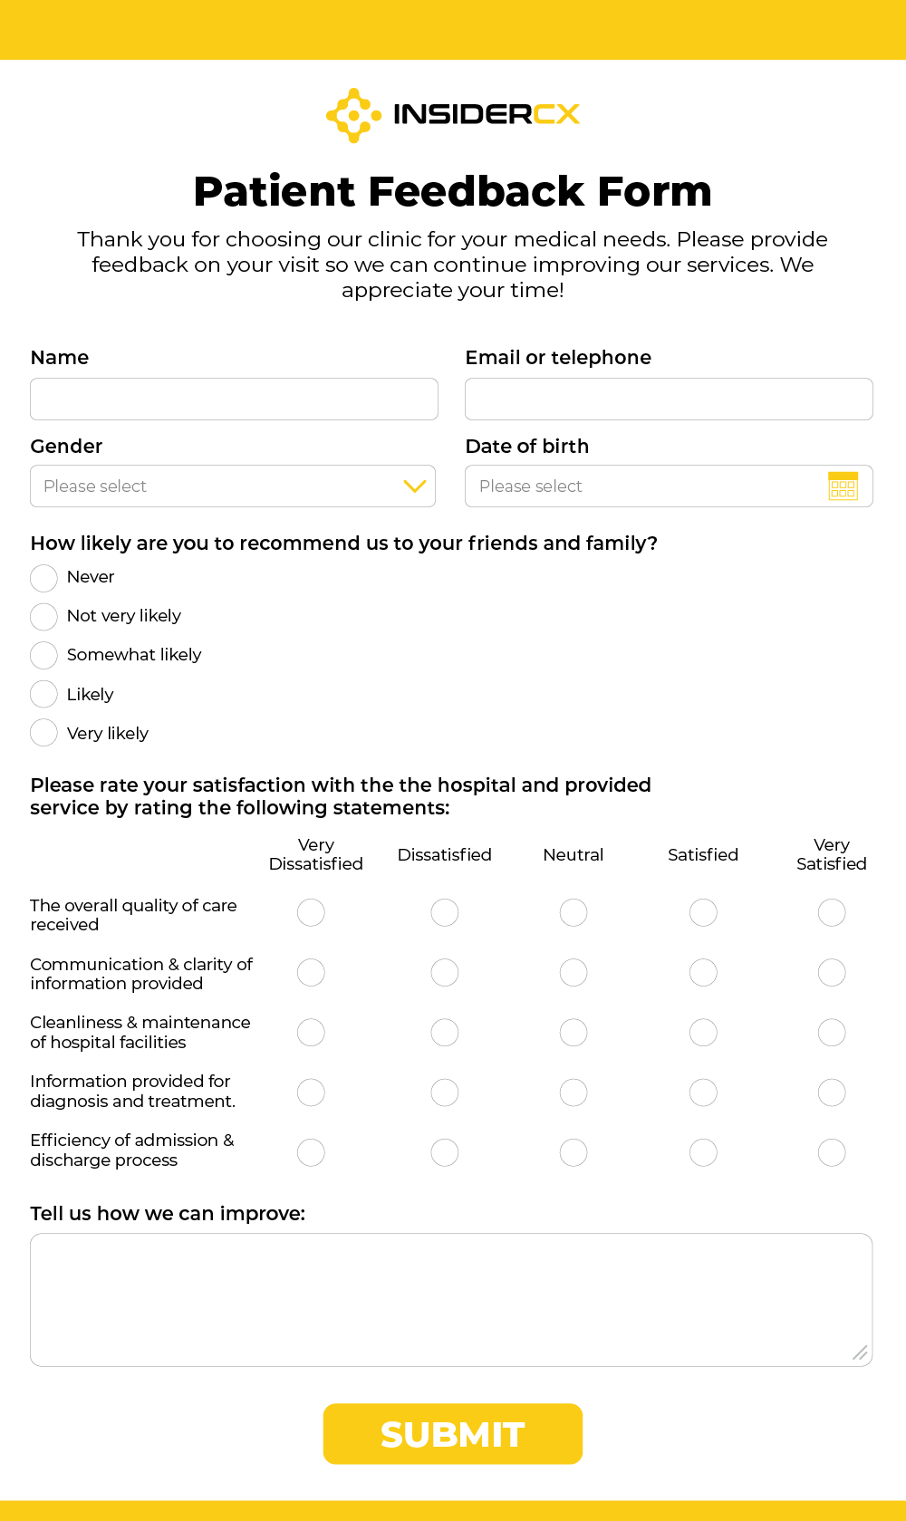Select "Very likely" to recommend
This screenshot has width=906, height=1521.
point(43,733)
